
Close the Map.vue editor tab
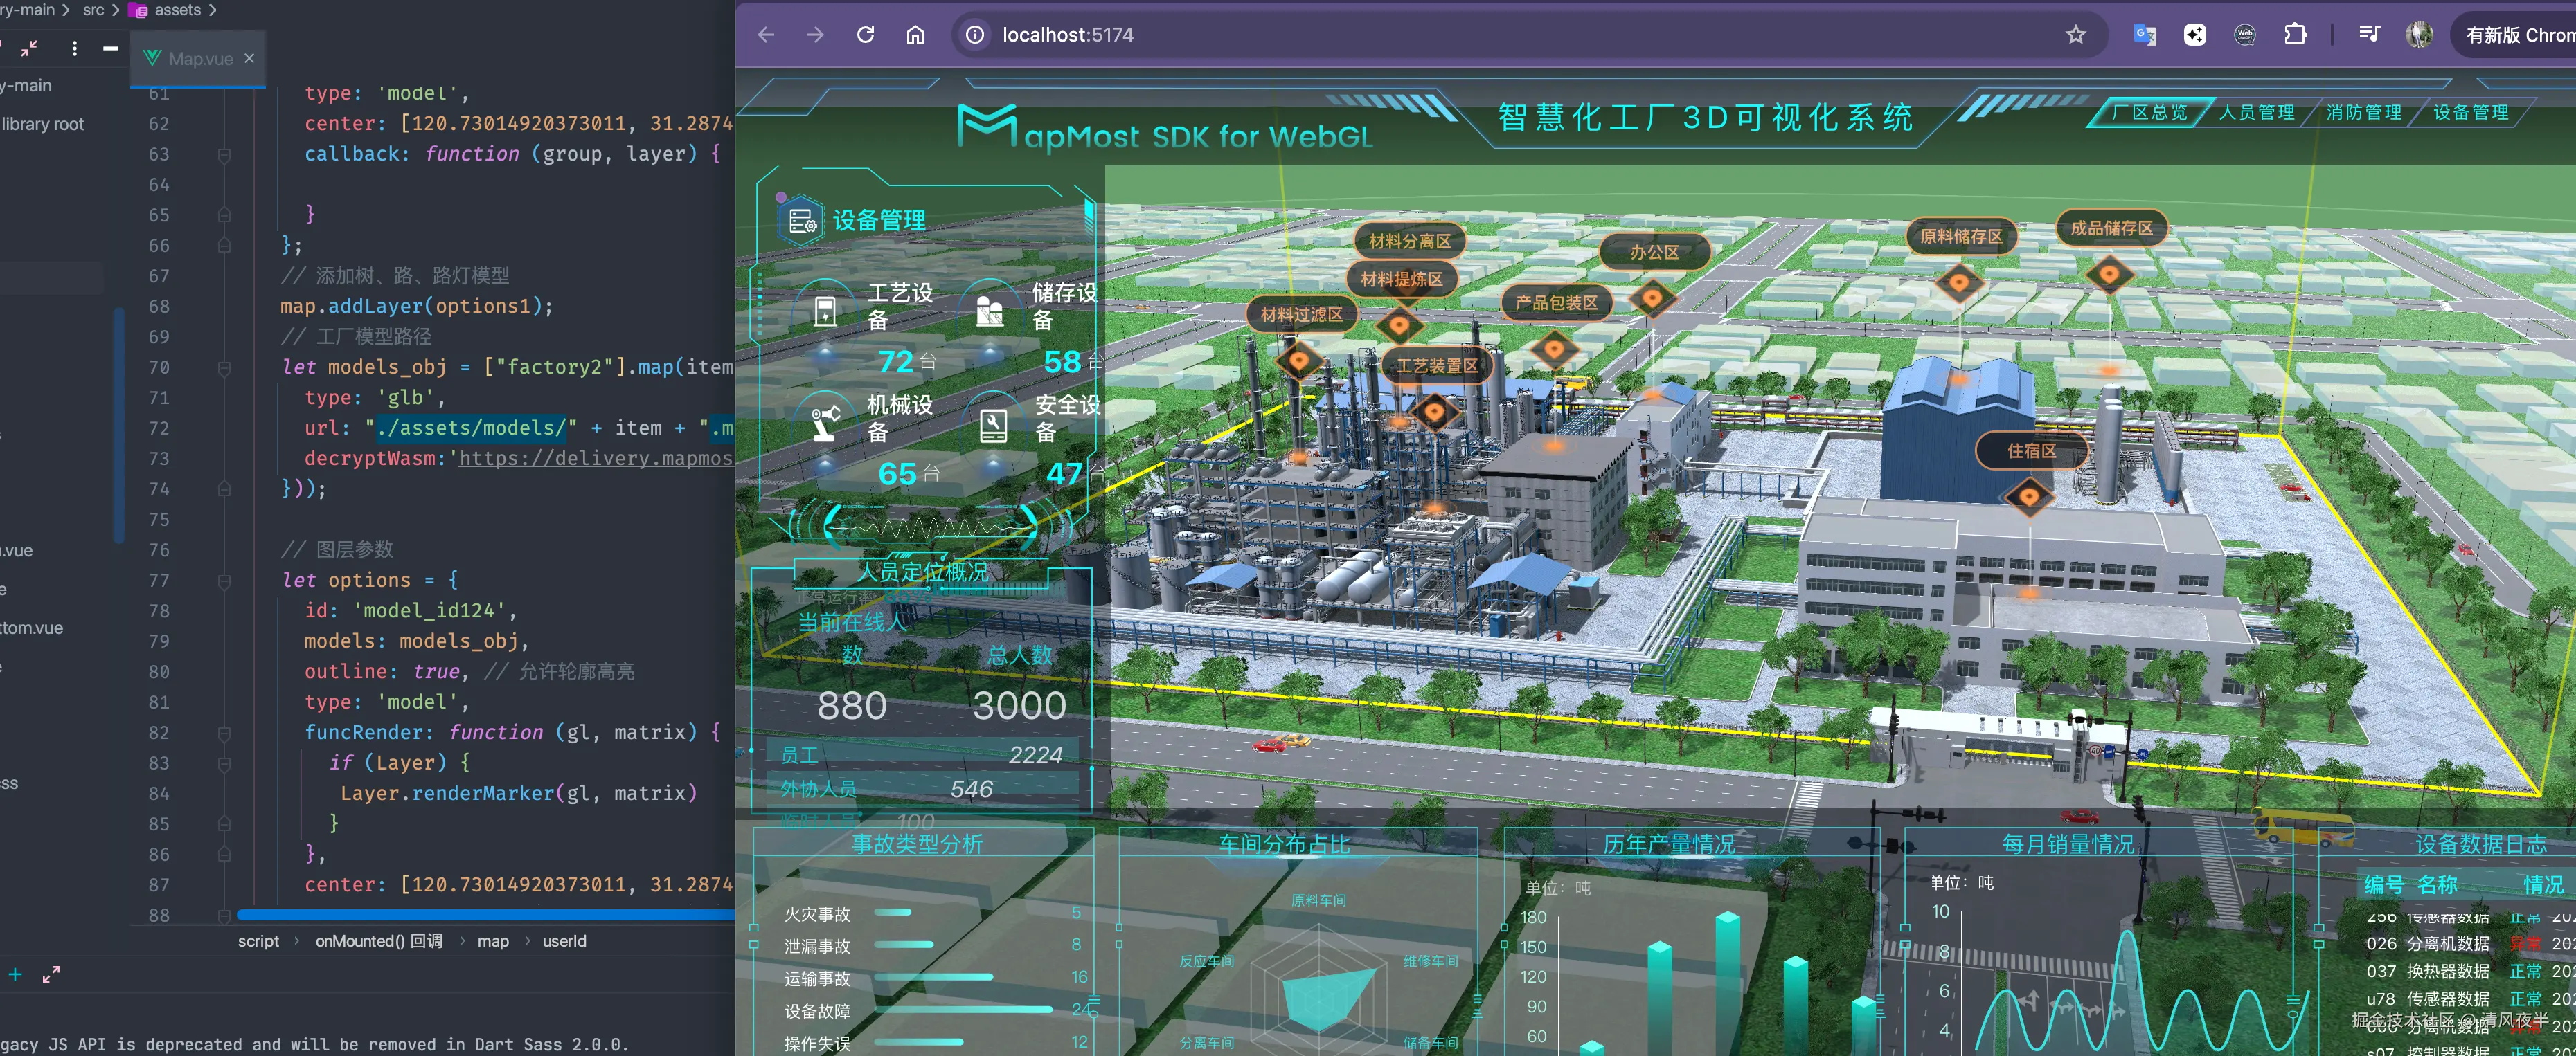click(x=250, y=58)
